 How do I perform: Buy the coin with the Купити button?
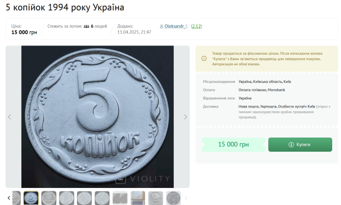[300, 145]
